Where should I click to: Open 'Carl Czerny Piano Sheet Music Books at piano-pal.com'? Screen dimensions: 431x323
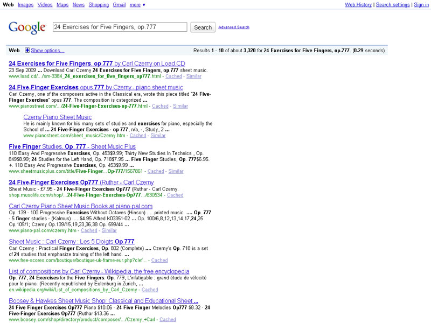(80, 206)
